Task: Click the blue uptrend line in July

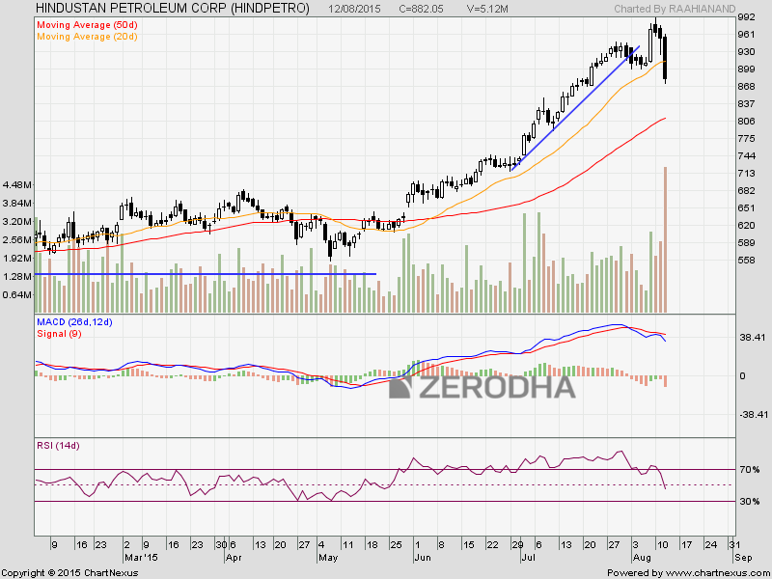Action: coord(575,108)
